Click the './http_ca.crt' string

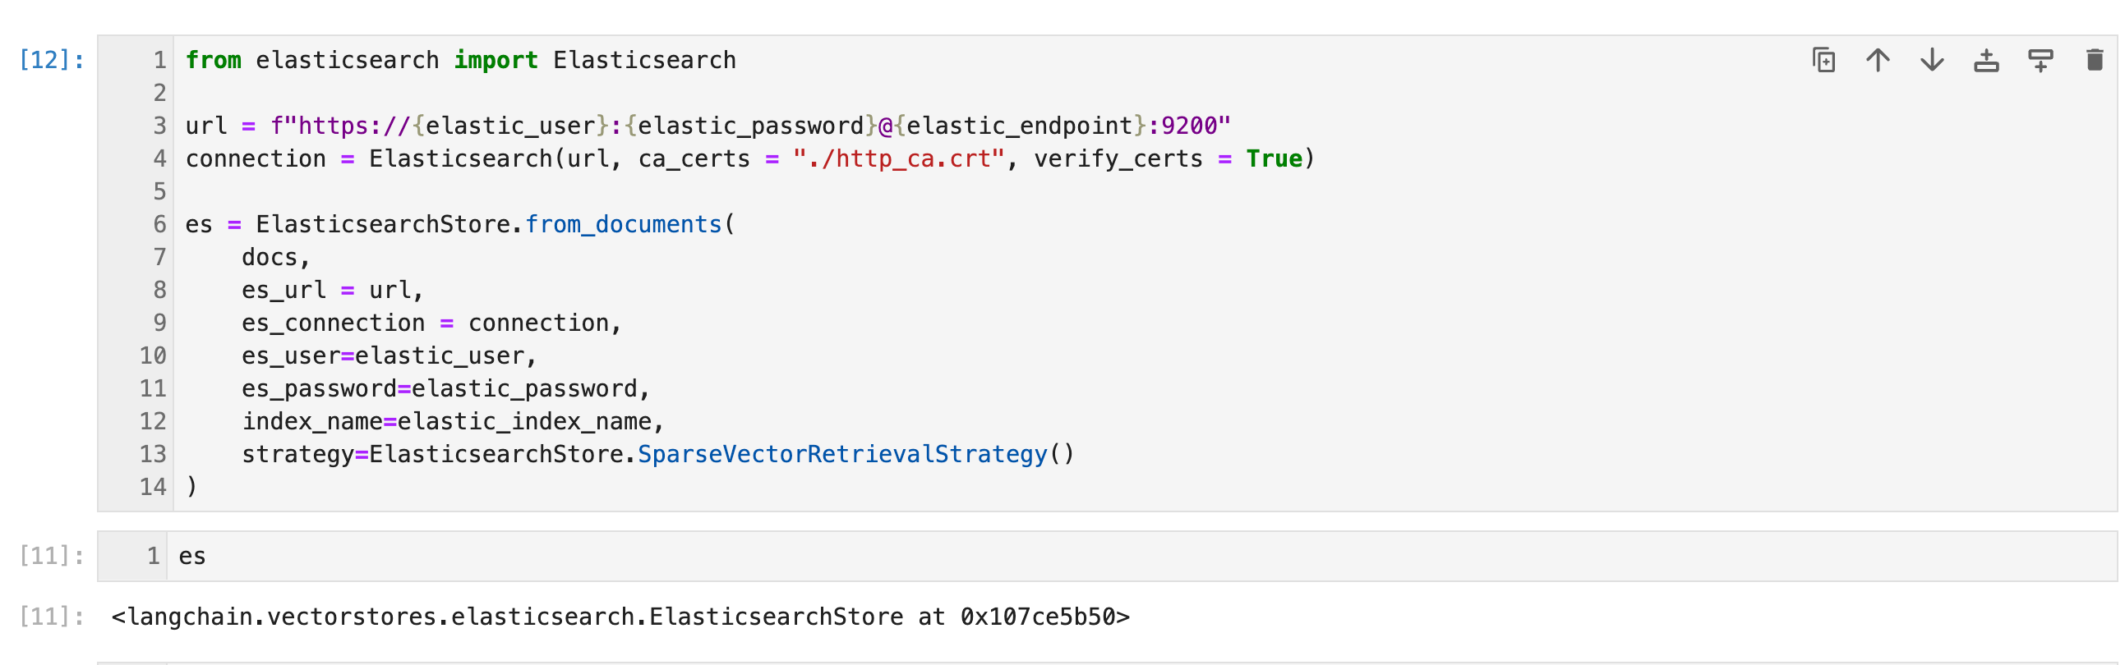899,158
